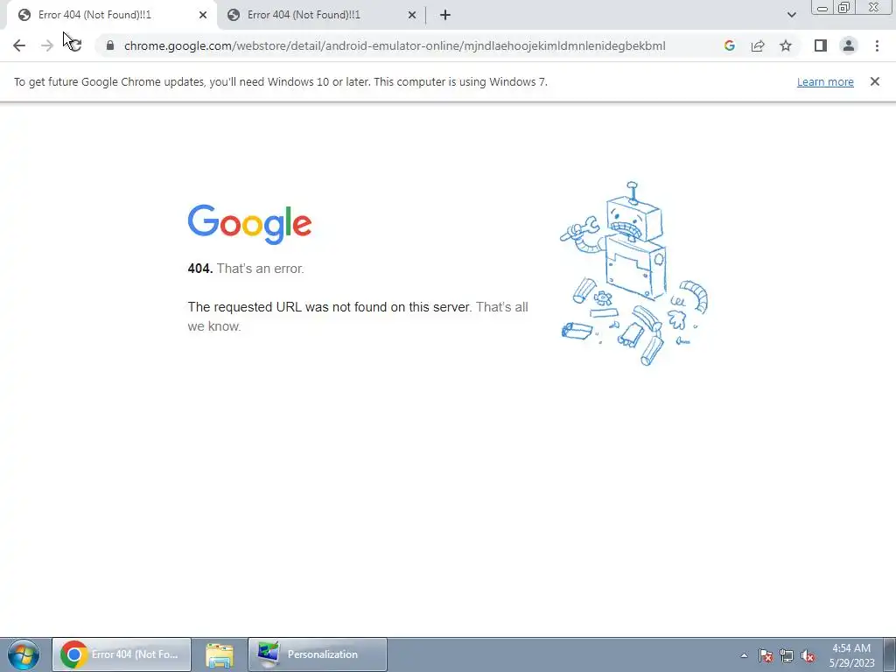Open the Learn more link
Screen dimensions: 896x672
coord(825,81)
